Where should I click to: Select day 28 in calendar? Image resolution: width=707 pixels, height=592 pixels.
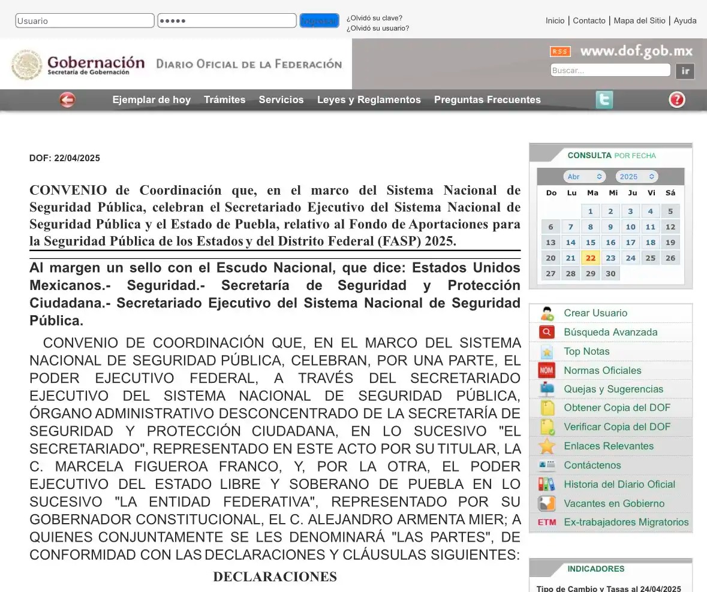pyautogui.click(x=571, y=273)
